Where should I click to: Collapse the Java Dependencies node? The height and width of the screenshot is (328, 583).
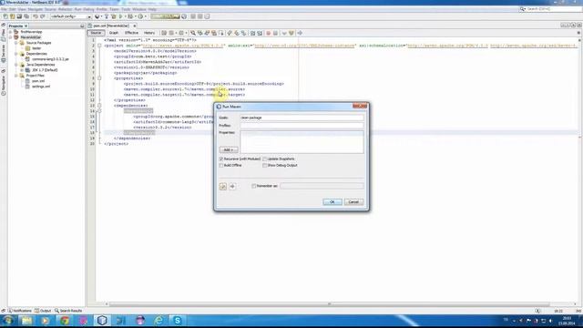[16, 65]
